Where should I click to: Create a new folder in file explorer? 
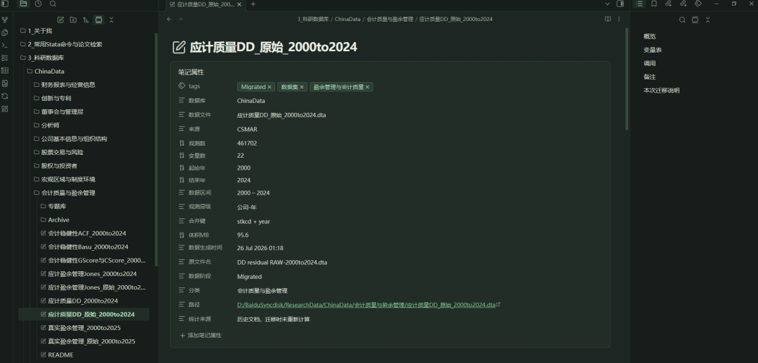(73, 20)
